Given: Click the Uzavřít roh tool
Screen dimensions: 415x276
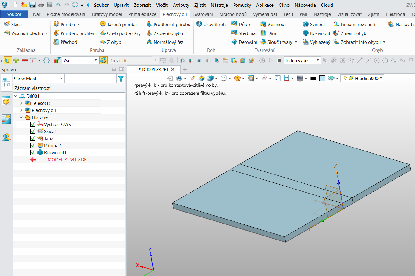Looking at the screenshot, I should point(211,24).
